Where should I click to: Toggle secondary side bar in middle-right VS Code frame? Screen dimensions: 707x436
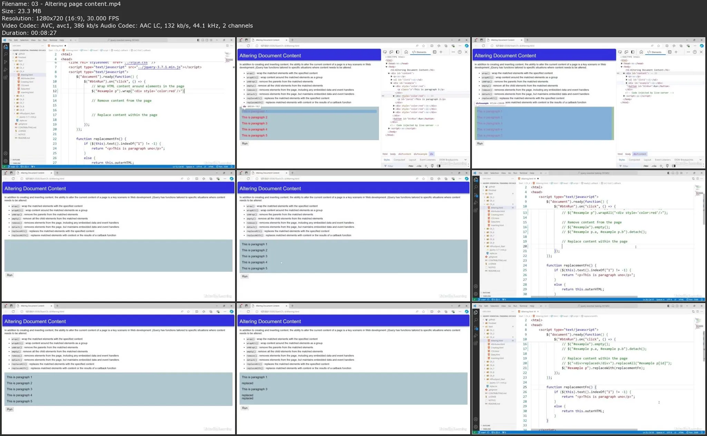tap(677, 173)
